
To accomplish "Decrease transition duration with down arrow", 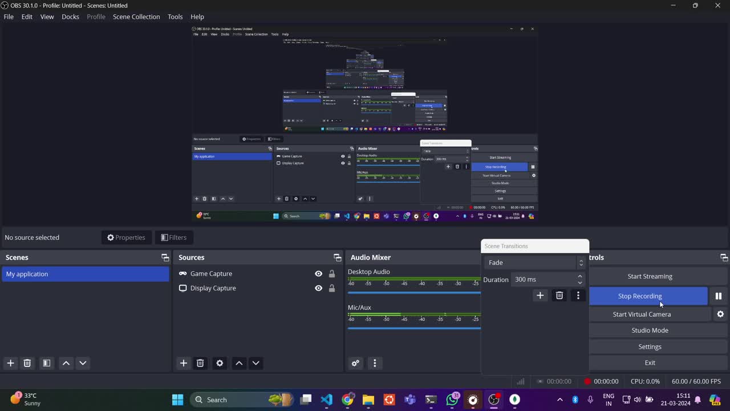I will point(580,283).
